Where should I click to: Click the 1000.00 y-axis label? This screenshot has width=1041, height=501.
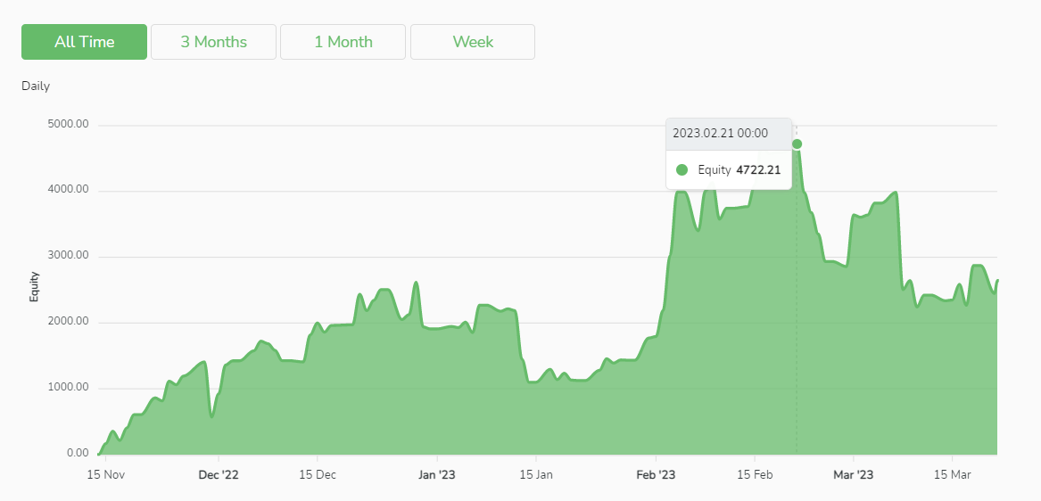(x=69, y=388)
